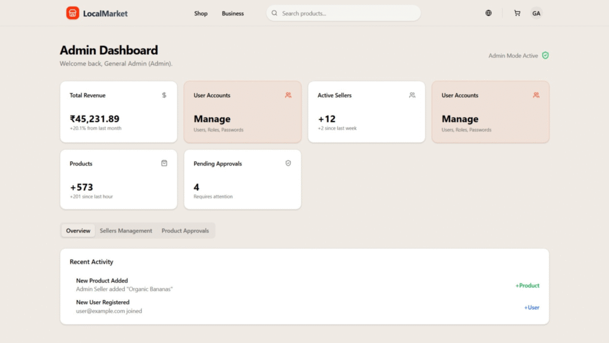Click the green Admin Mode shield icon

(545, 55)
